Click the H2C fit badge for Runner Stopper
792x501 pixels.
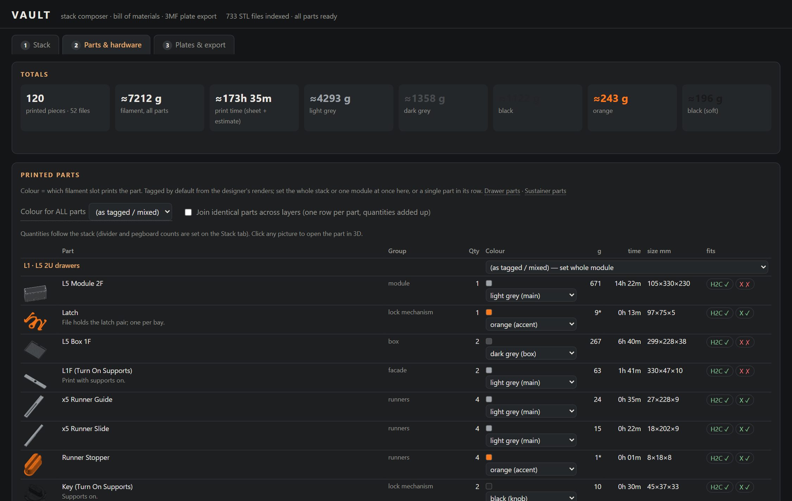pyautogui.click(x=719, y=458)
